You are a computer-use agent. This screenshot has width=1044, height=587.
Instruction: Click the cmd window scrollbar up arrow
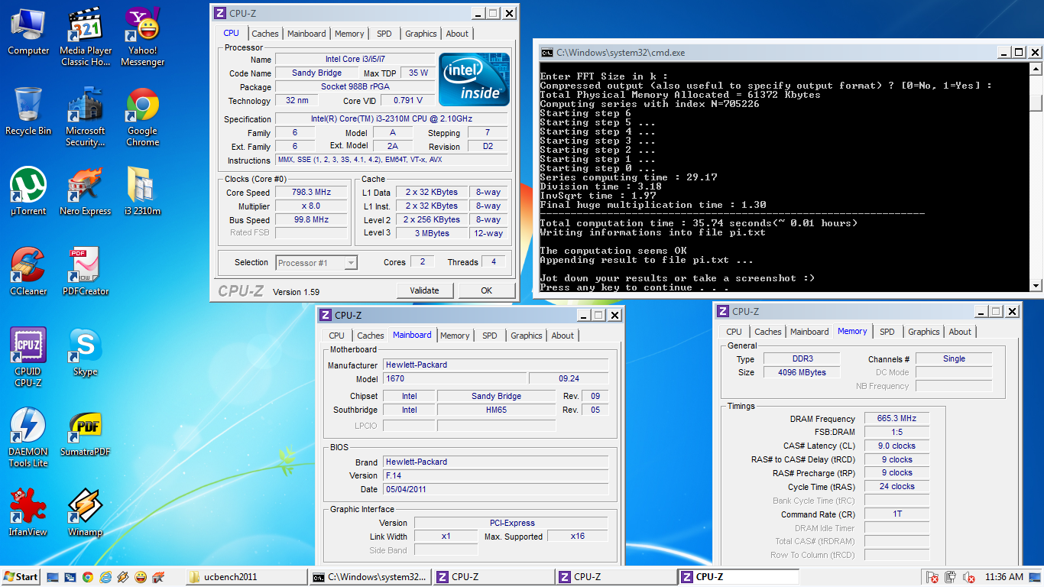tap(1036, 69)
